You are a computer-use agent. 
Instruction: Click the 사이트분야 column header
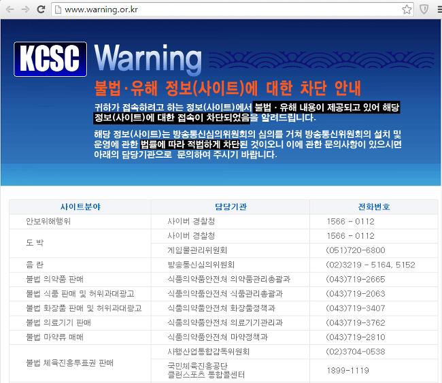point(80,207)
